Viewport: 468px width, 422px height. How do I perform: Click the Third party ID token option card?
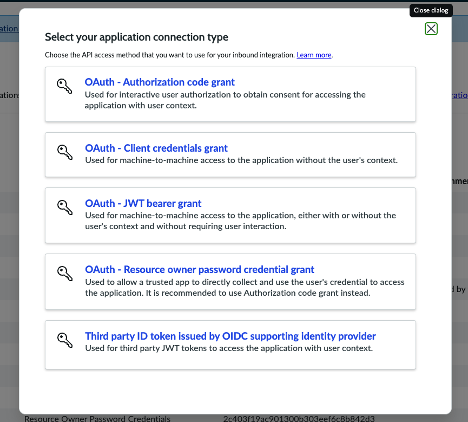click(x=230, y=345)
